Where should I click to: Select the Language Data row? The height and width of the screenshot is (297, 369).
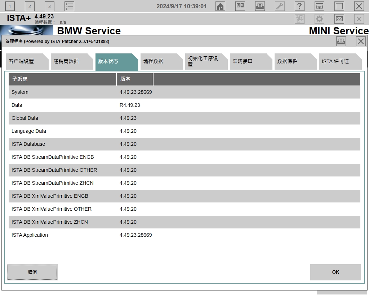pos(184,131)
